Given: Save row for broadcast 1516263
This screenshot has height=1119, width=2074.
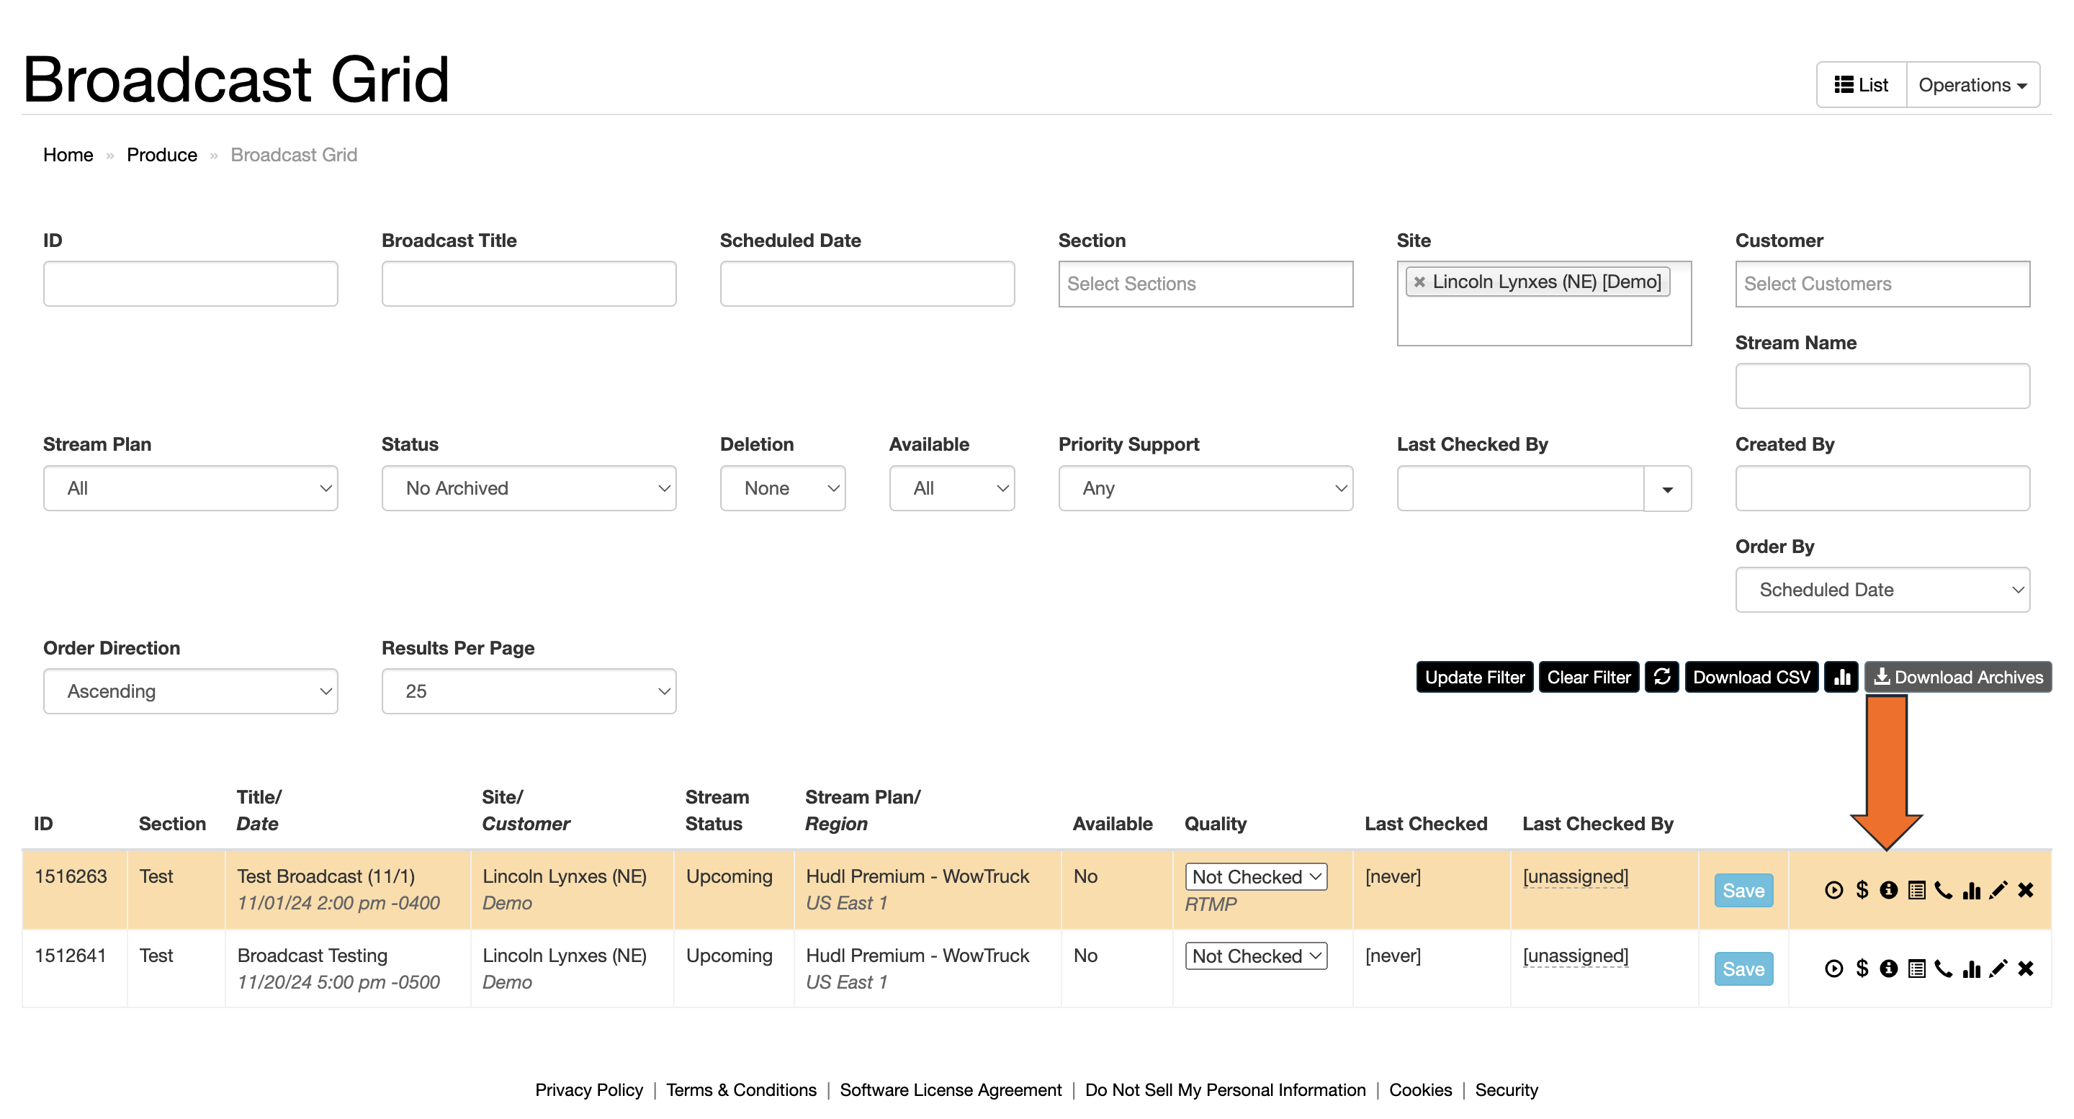Looking at the screenshot, I should (x=1743, y=890).
